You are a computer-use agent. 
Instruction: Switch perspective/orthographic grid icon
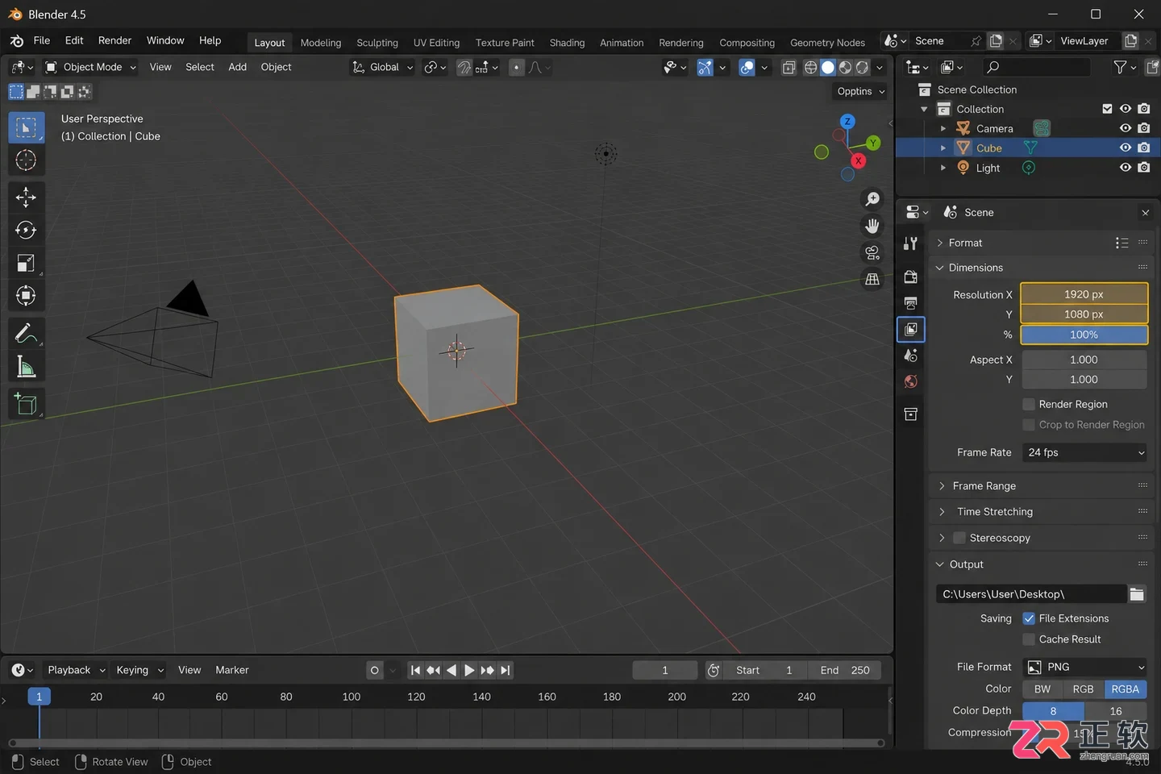872,279
